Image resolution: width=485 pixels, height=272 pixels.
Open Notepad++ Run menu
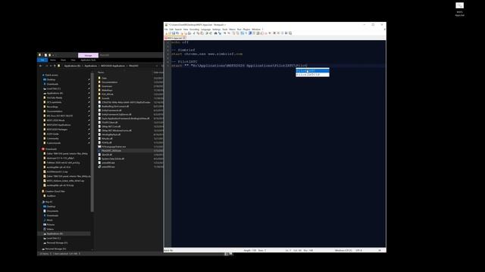coord(239,29)
